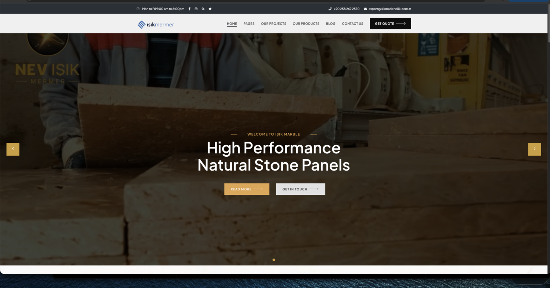Go to previous slide with left arrow
550x288 pixels.
pyautogui.click(x=13, y=149)
